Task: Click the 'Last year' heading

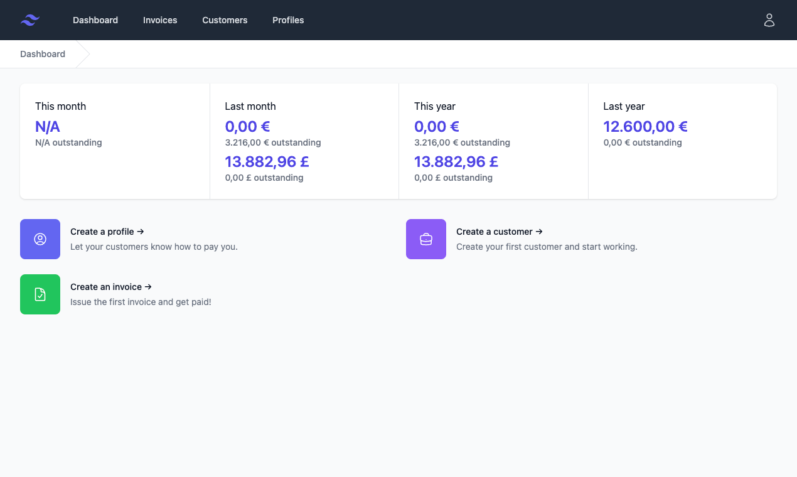Action: 624,106
